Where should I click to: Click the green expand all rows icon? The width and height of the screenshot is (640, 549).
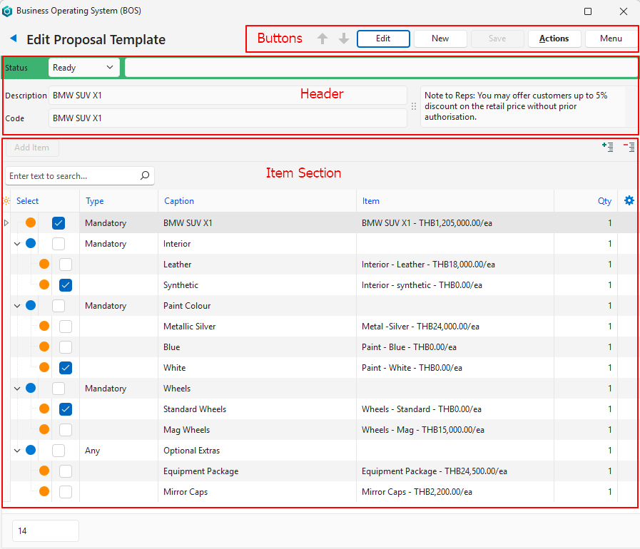pyautogui.click(x=607, y=147)
